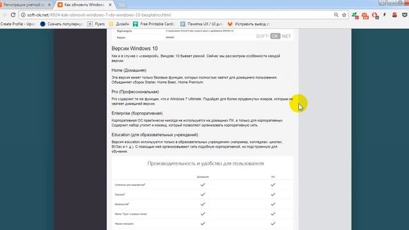Reload the page with the refresh icon
Image resolution: width=409 pixels, height=230 pixels.
(x=13, y=15)
